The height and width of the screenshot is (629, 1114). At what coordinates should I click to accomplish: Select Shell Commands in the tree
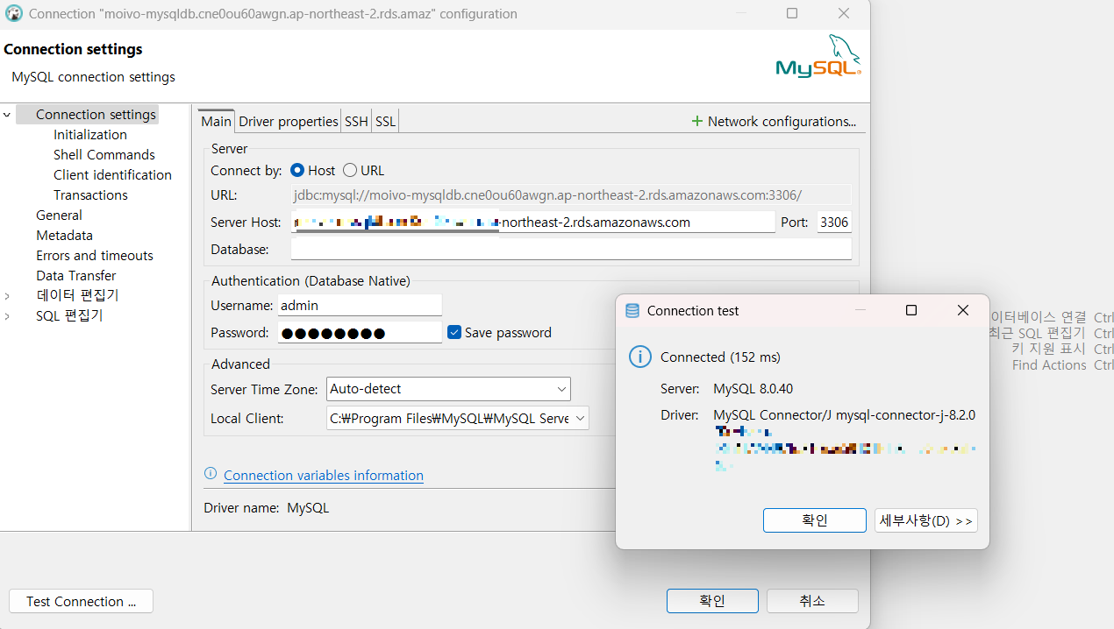click(104, 155)
